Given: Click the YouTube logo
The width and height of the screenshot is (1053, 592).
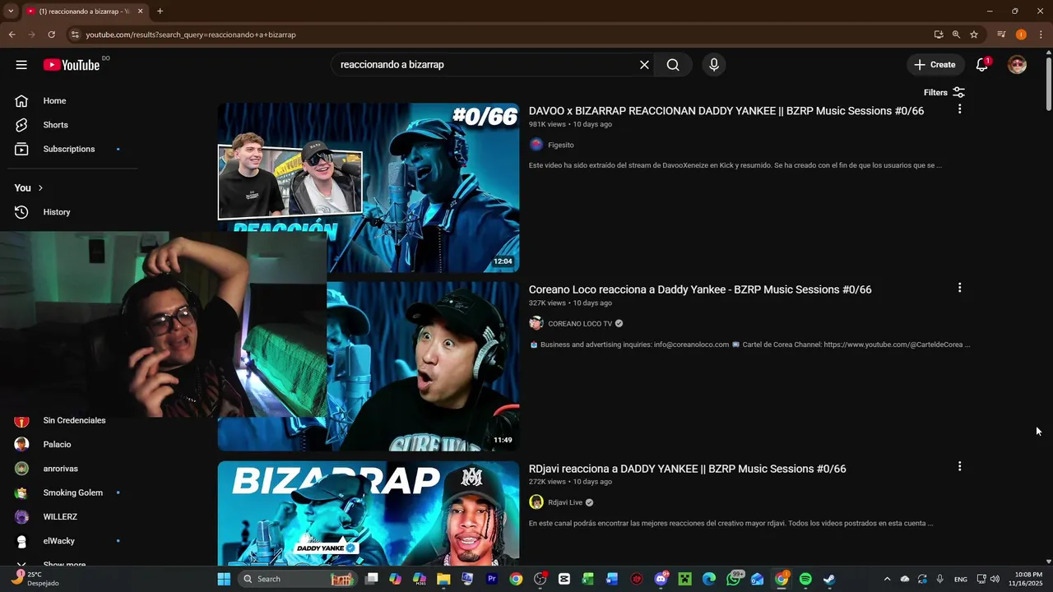Looking at the screenshot, I should tap(72, 65).
